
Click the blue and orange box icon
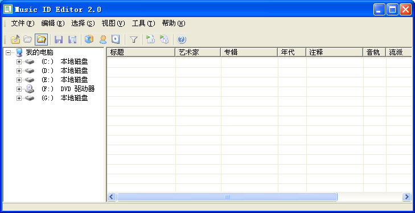89,39
